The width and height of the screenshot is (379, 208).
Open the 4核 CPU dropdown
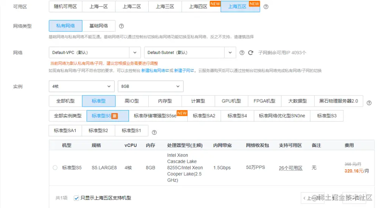tap(82, 86)
